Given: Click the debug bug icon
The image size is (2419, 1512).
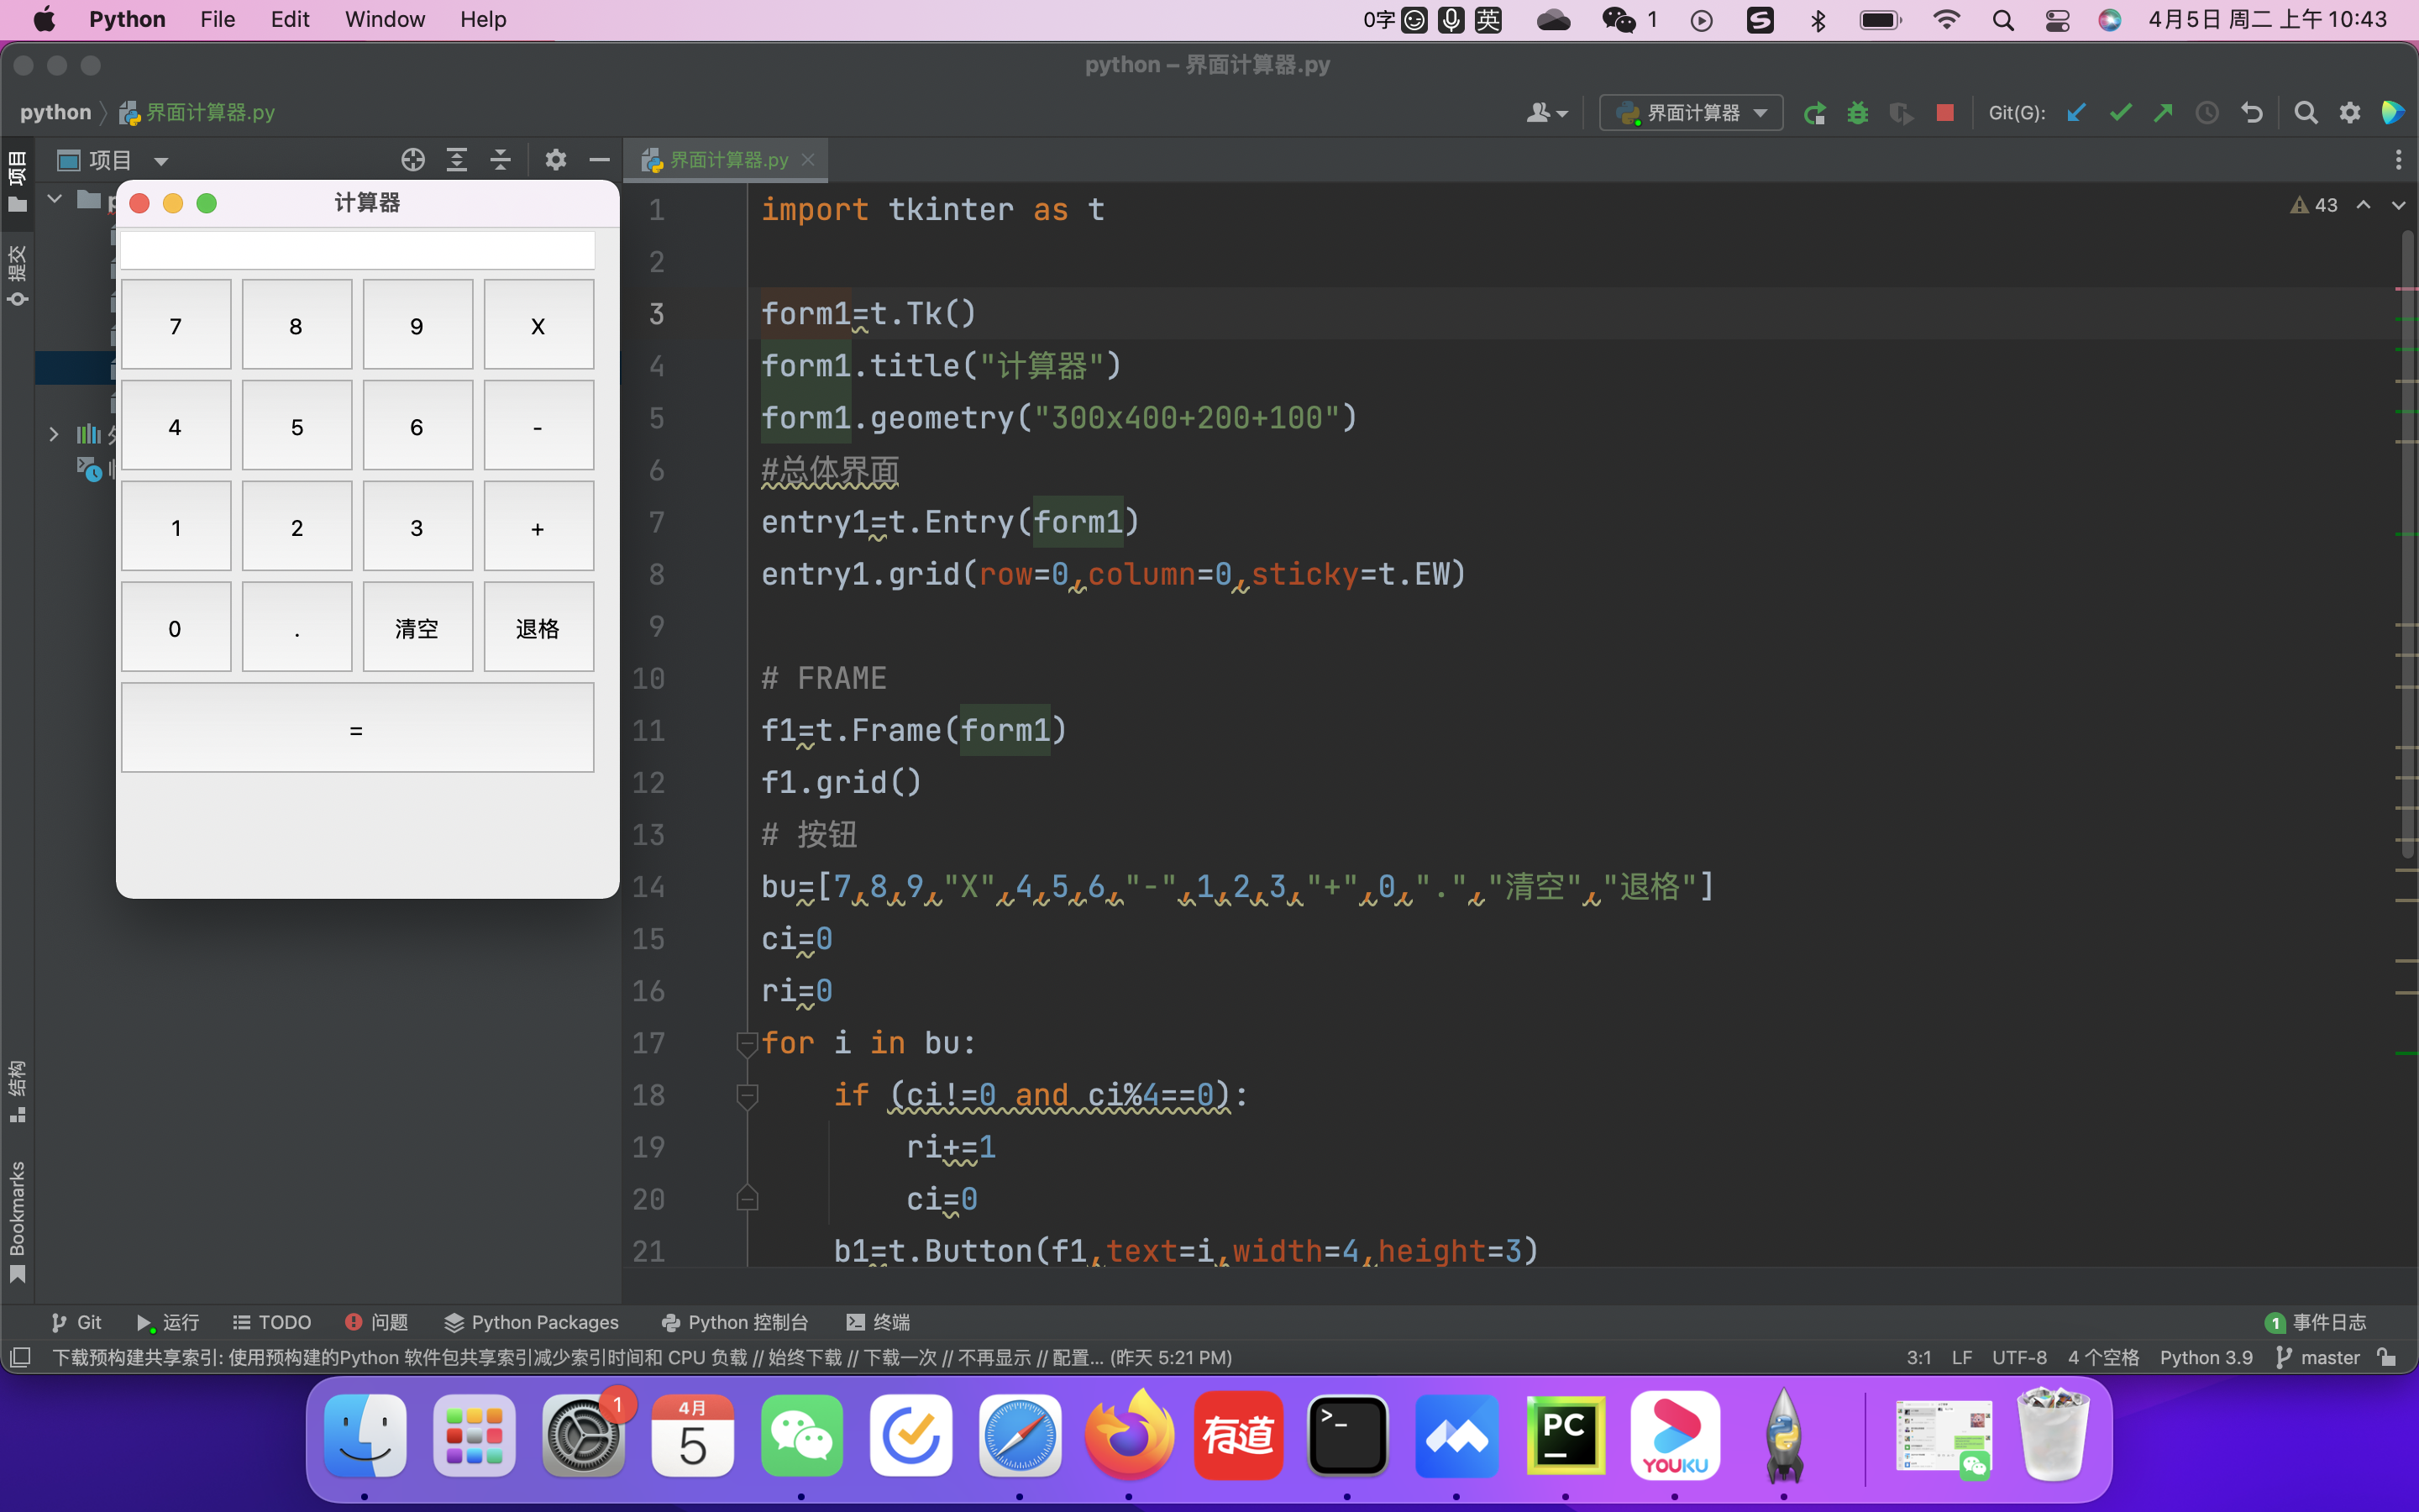Looking at the screenshot, I should [1857, 113].
